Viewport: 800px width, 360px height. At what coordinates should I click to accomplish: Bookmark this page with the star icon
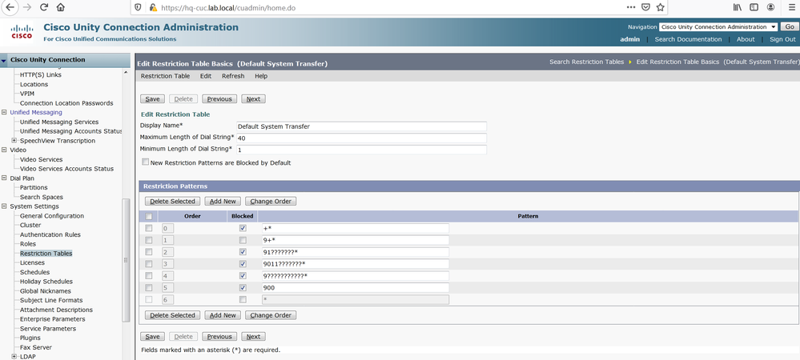pos(660,8)
